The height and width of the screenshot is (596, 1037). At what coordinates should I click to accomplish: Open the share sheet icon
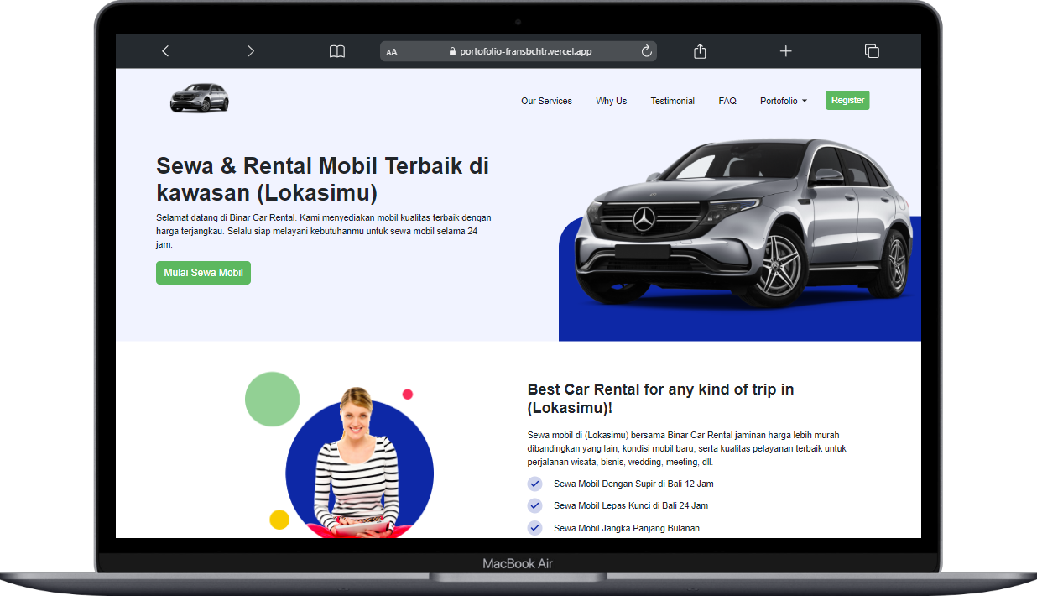coord(700,51)
